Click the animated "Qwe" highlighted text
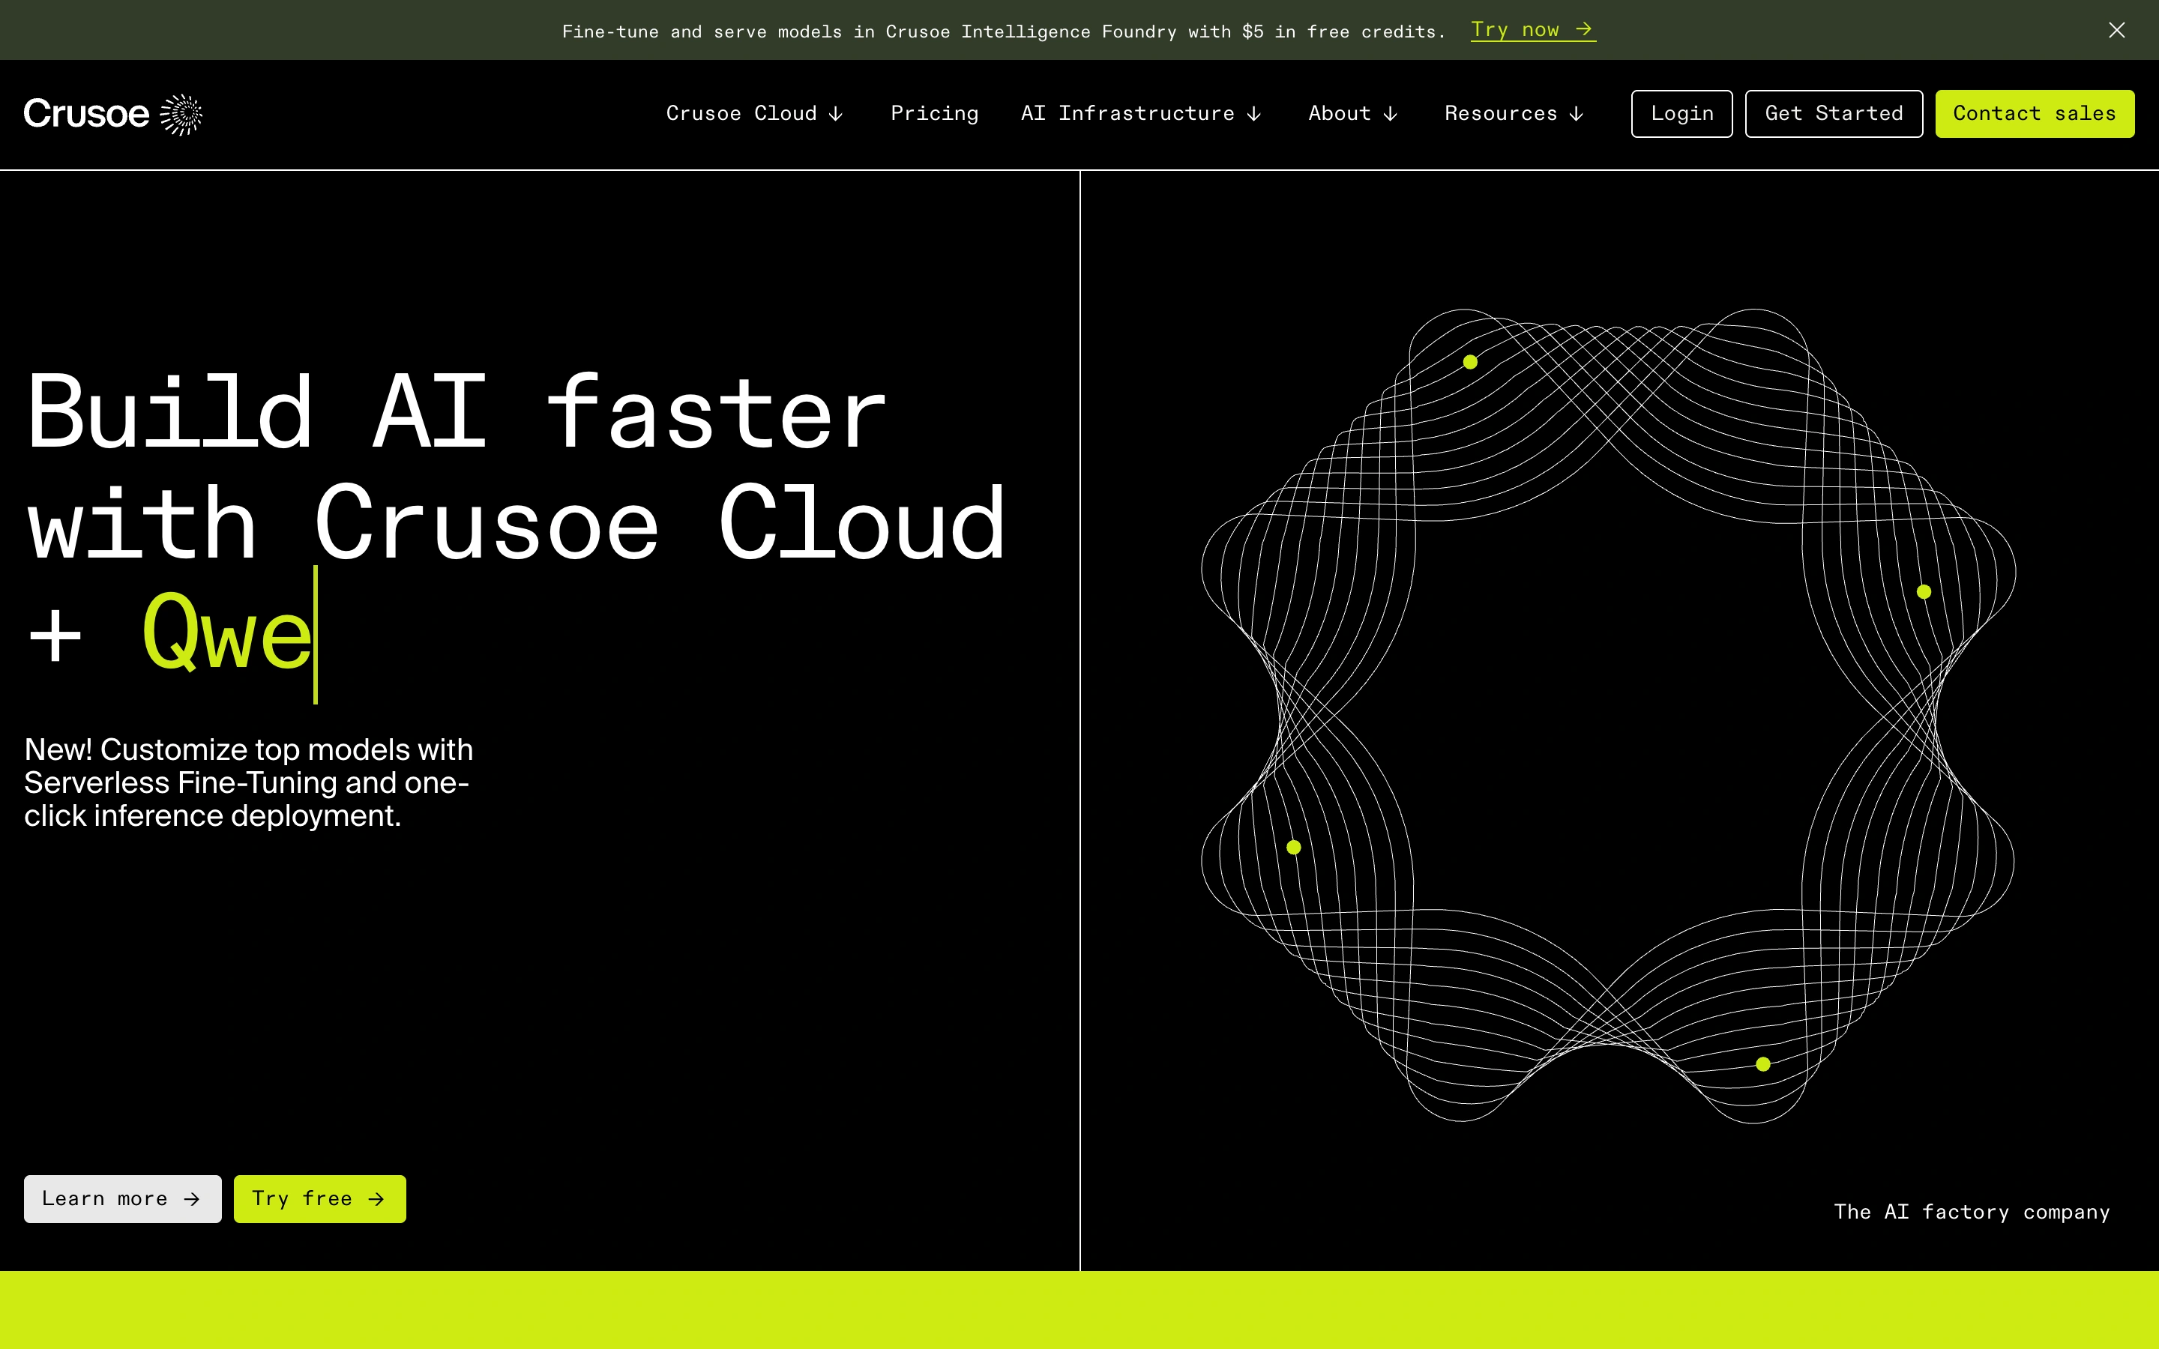Image resolution: width=2159 pixels, height=1349 pixels. 227,633
